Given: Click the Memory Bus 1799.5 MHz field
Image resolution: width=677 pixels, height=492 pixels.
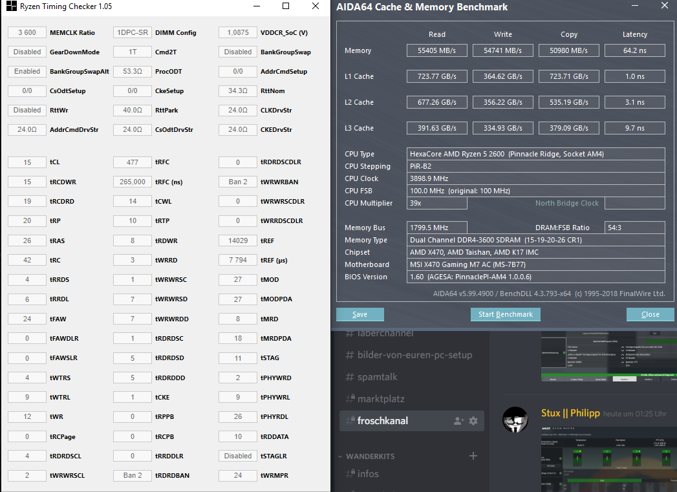Looking at the screenshot, I should (x=437, y=228).
